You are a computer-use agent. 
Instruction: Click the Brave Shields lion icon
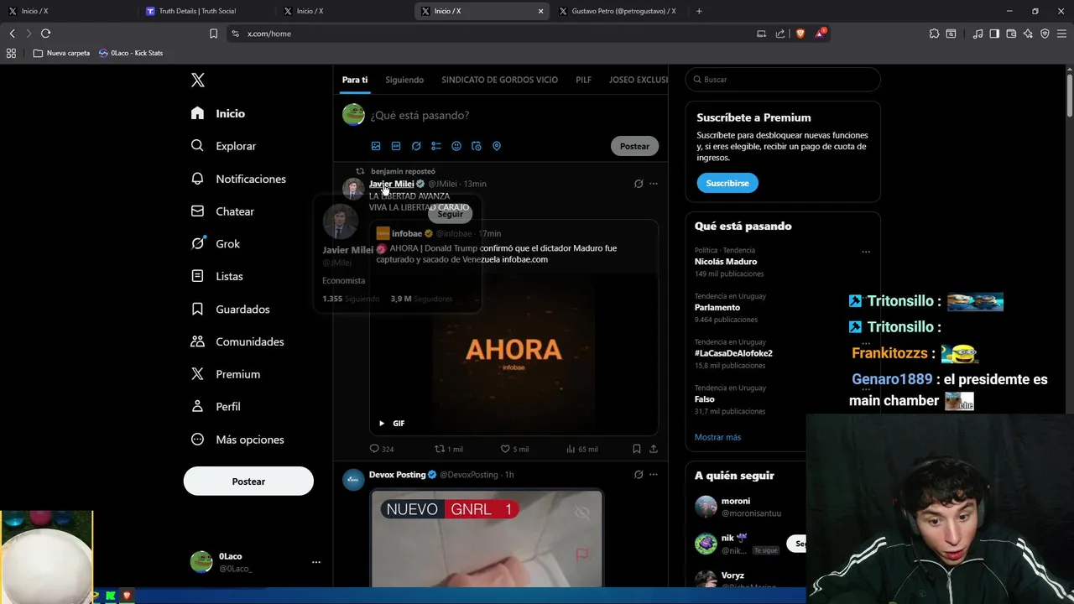[x=800, y=34]
